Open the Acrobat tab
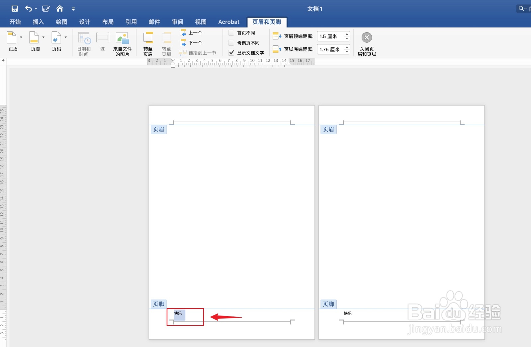Image resolution: width=531 pixels, height=347 pixels. (x=229, y=22)
